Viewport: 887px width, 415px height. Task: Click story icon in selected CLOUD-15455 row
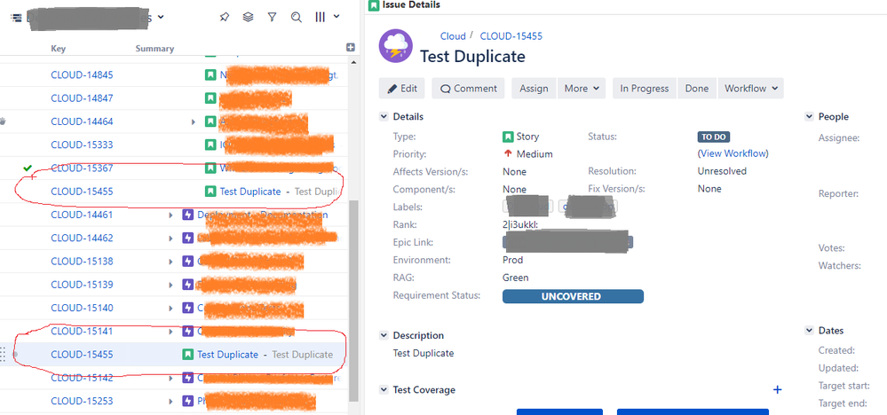[188, 355]
